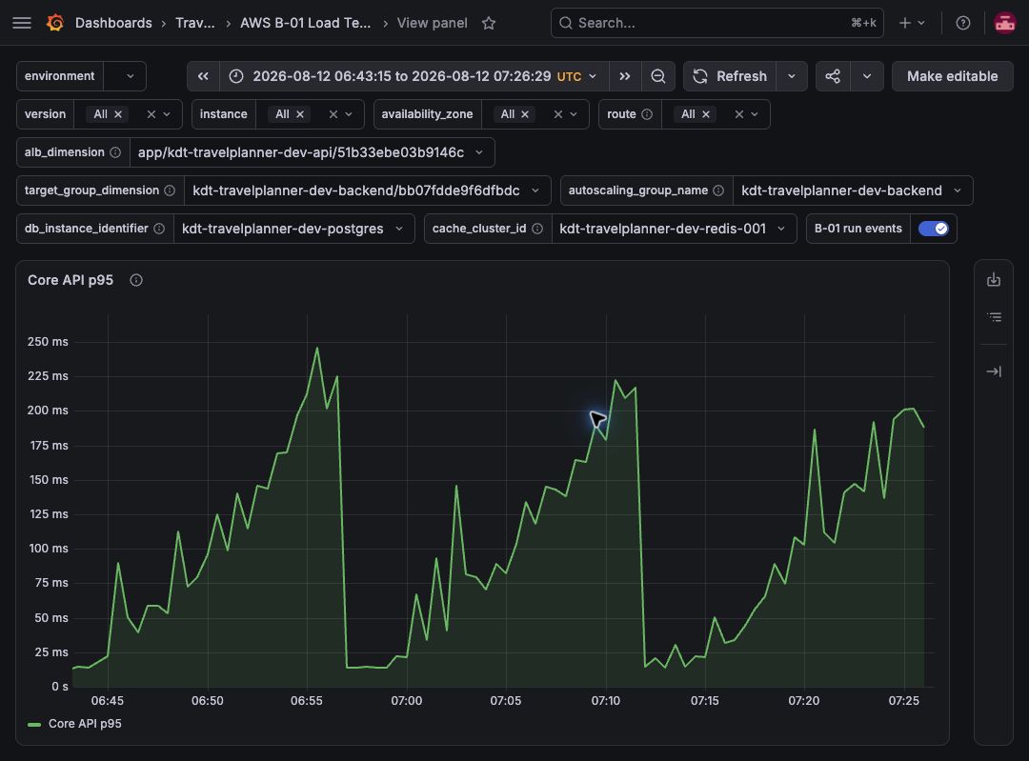
Task: Show target_group_dimension info icon
Action: pyautogui.click(x=170, y=190)
